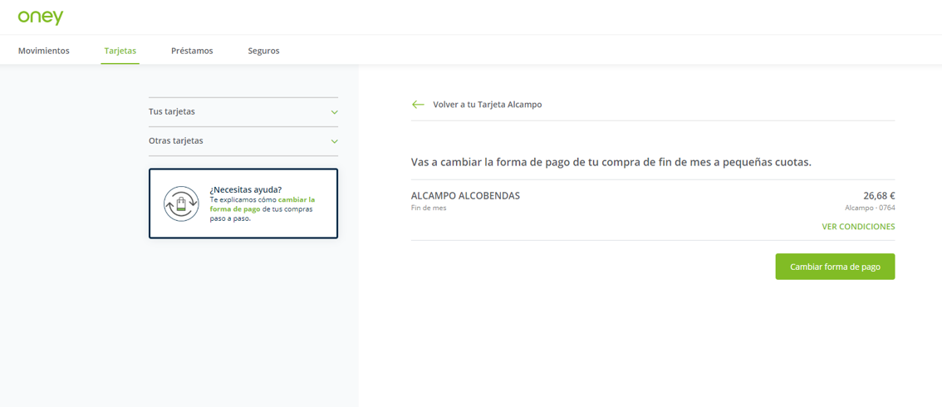Click the Otras tarjetas label

coord(176,141)
